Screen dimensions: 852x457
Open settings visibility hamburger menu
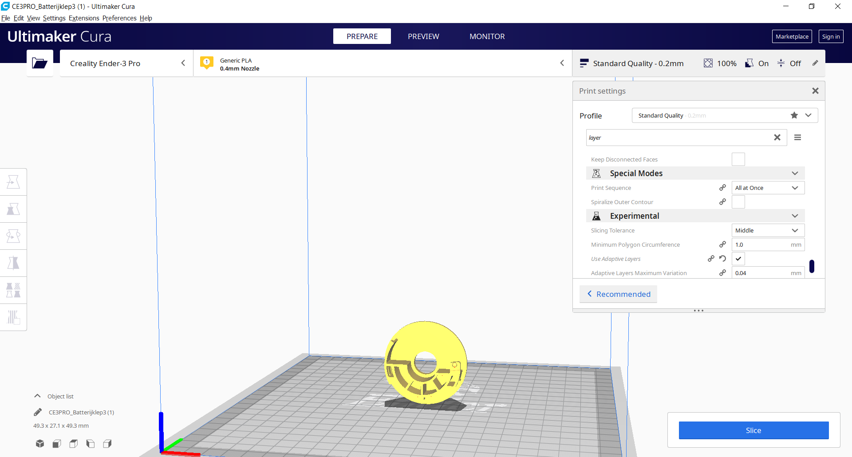coord(797,138)
